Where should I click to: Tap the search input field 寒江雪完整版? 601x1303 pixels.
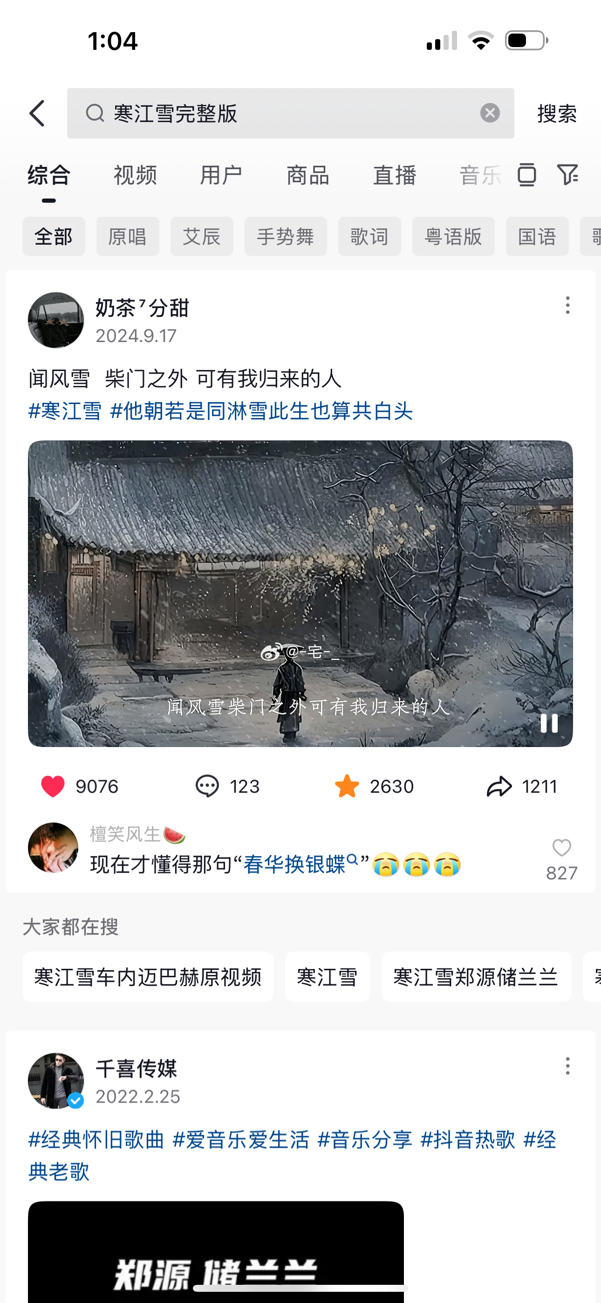click(x=290, y=113)
